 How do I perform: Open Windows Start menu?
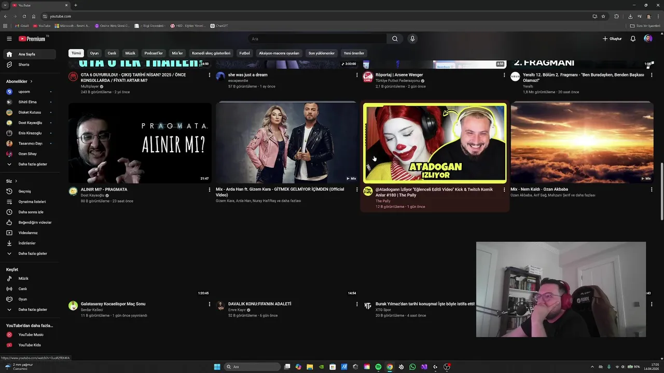pyautogui.click(x=217, y=367)
